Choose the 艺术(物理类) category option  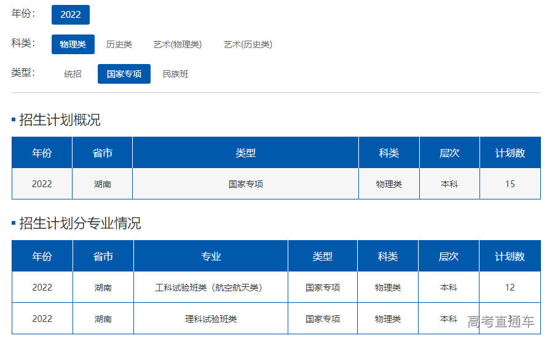point(178,44)
